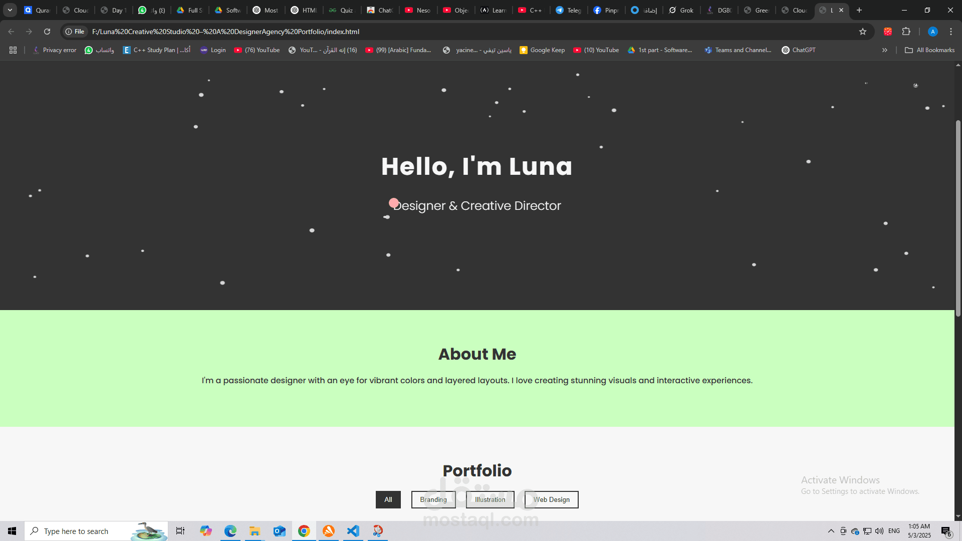Expand hidden bookmarks with double-arrow chevron
The width and height of the screenshot is (962, 541).
point(885,50)
